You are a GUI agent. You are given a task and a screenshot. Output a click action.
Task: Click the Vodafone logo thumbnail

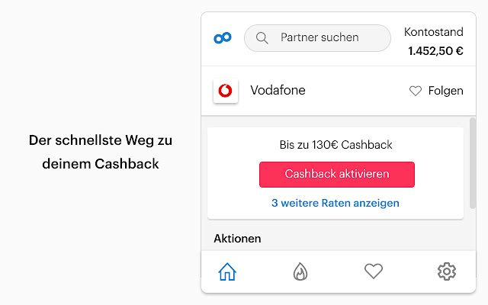226,91
